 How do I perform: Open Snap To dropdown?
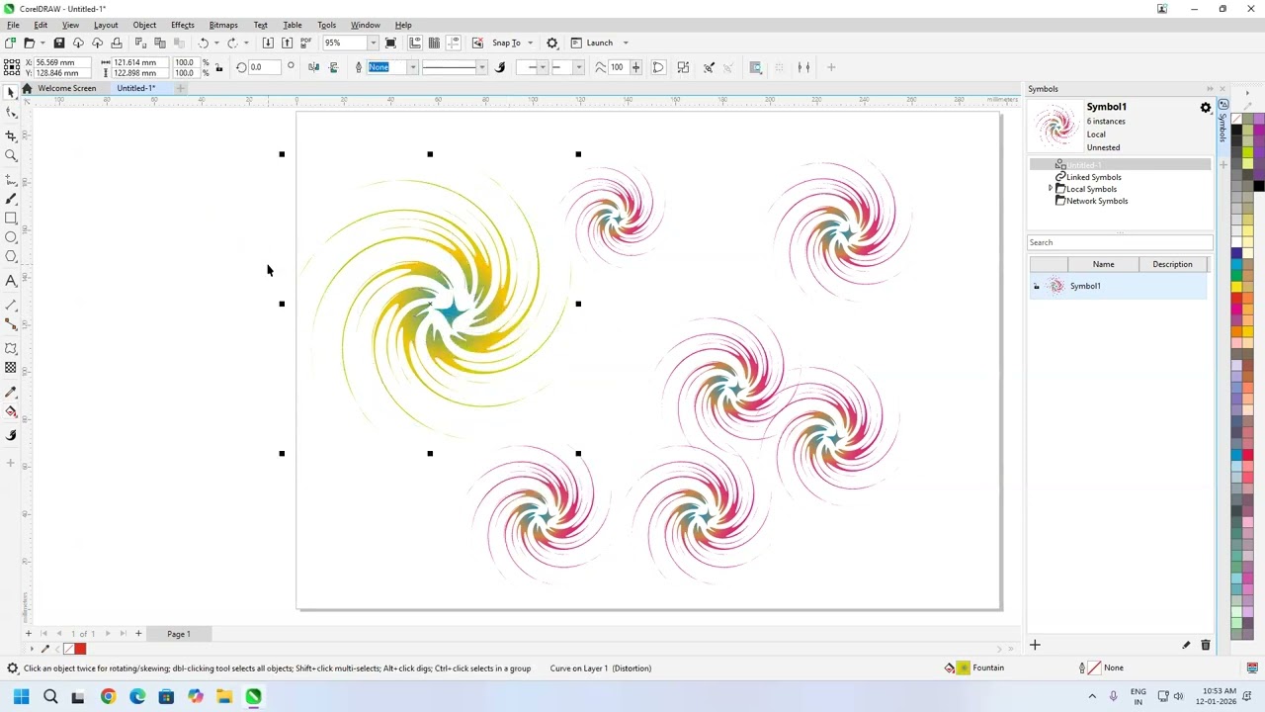click(530, 43)
